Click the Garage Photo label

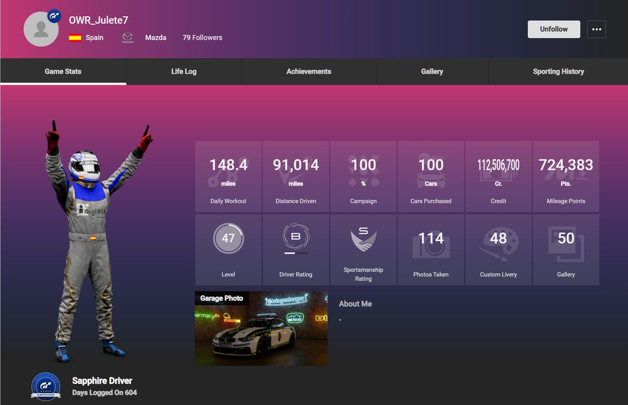[x=222, y=298]
